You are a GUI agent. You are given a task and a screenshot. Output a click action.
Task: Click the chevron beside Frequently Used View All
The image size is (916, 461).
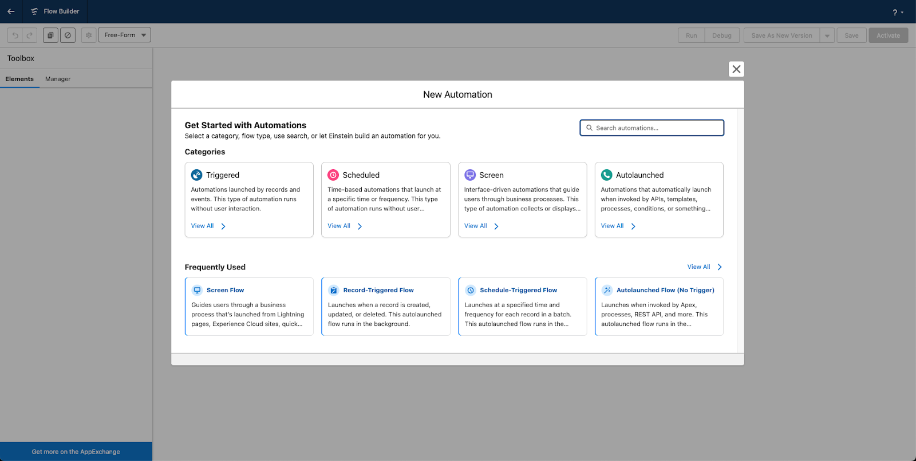[x=720, y=267]
